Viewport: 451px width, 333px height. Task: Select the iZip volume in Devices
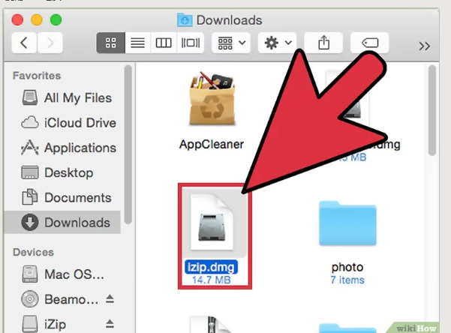(x=44, y=324)
